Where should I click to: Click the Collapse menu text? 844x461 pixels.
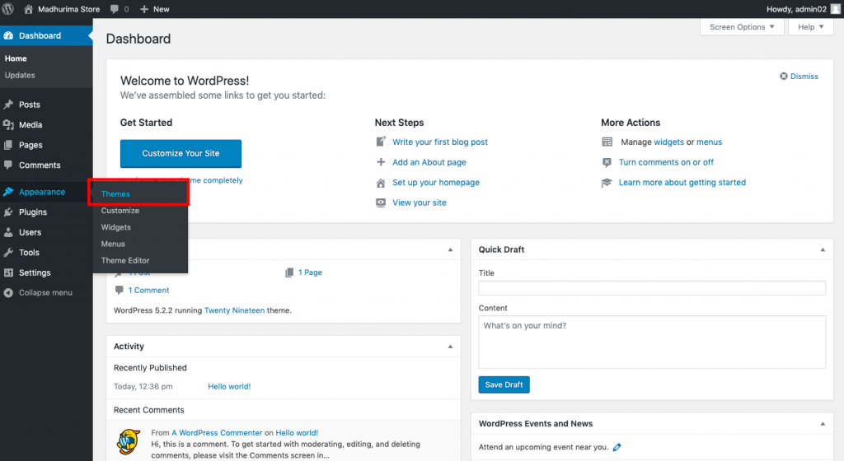pos(46,293)
